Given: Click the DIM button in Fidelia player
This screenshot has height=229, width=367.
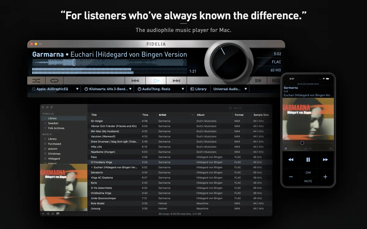Looking at the screenshot, I should [x=258, y=81].
